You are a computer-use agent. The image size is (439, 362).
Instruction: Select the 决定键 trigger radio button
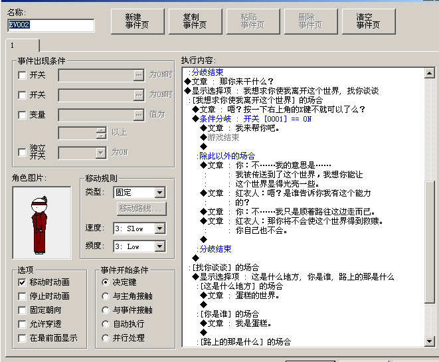106,282
